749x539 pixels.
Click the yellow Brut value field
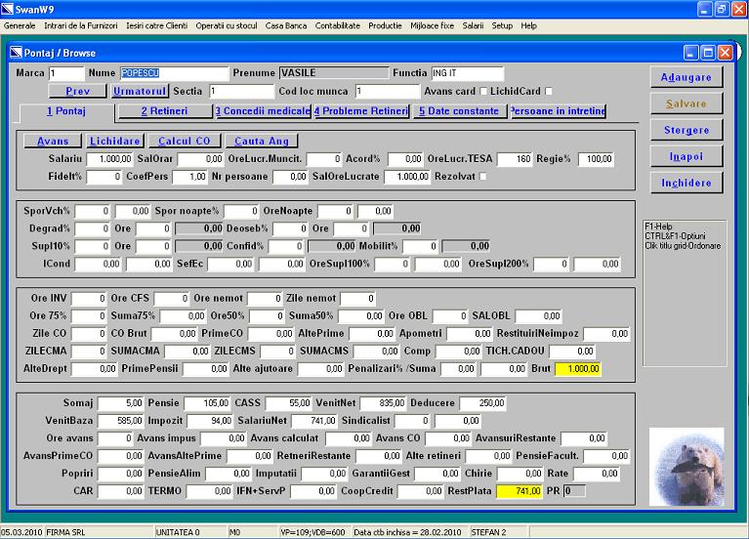[x=579, y=369]
